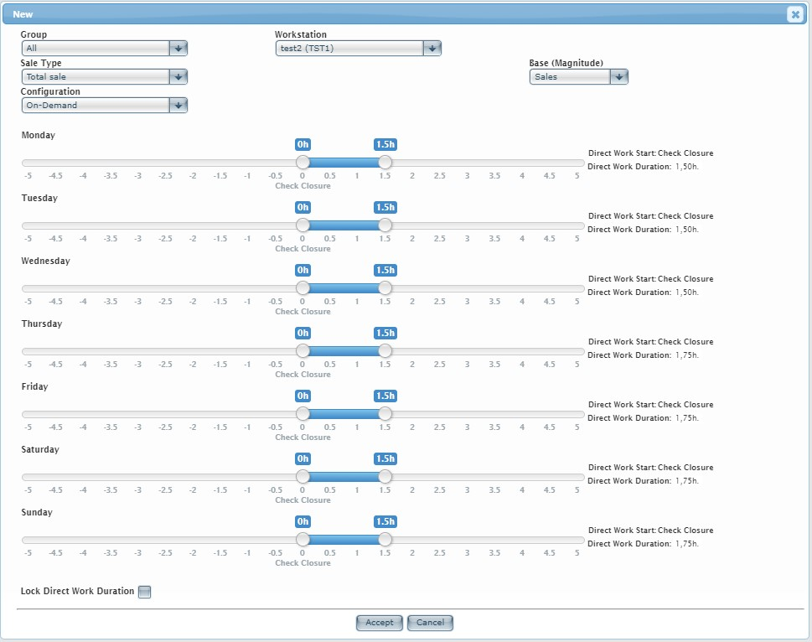Click the -2 mark on Friday's slider track
The height and width of the screenshot is (642, 812).
click(193, 414)
